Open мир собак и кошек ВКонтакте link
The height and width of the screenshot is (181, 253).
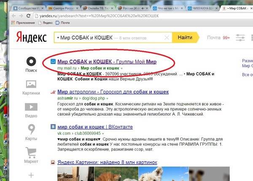coord(95,127)
